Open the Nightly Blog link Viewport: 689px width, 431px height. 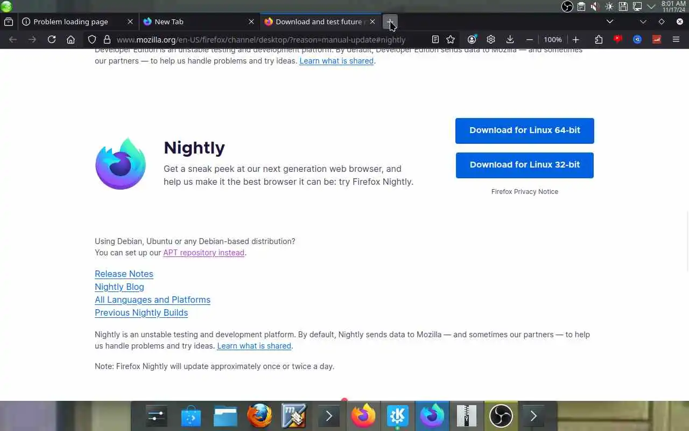coord(119,287)
